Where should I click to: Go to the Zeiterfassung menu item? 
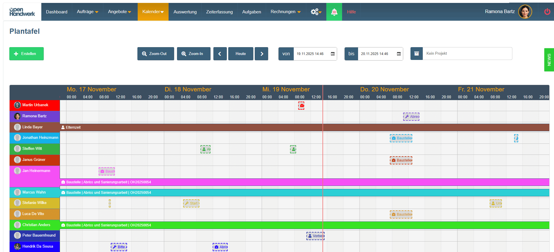pyautogui.click(x=219, y=12)
